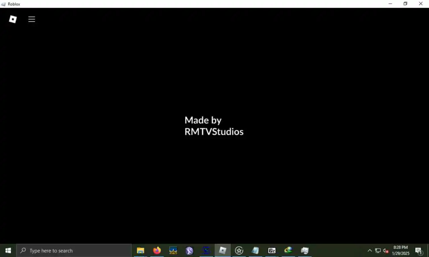Click the muted volume tray icon

[386, 250]
